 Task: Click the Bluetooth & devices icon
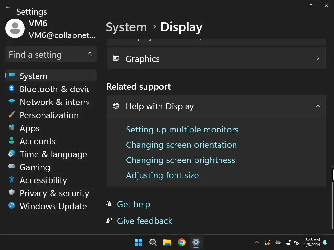click(12, 89)
